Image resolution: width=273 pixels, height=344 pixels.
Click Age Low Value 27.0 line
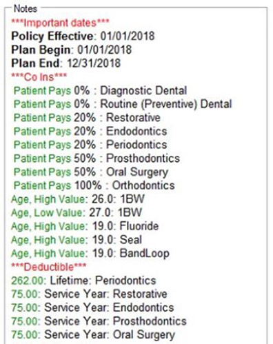tap(77, 212)
